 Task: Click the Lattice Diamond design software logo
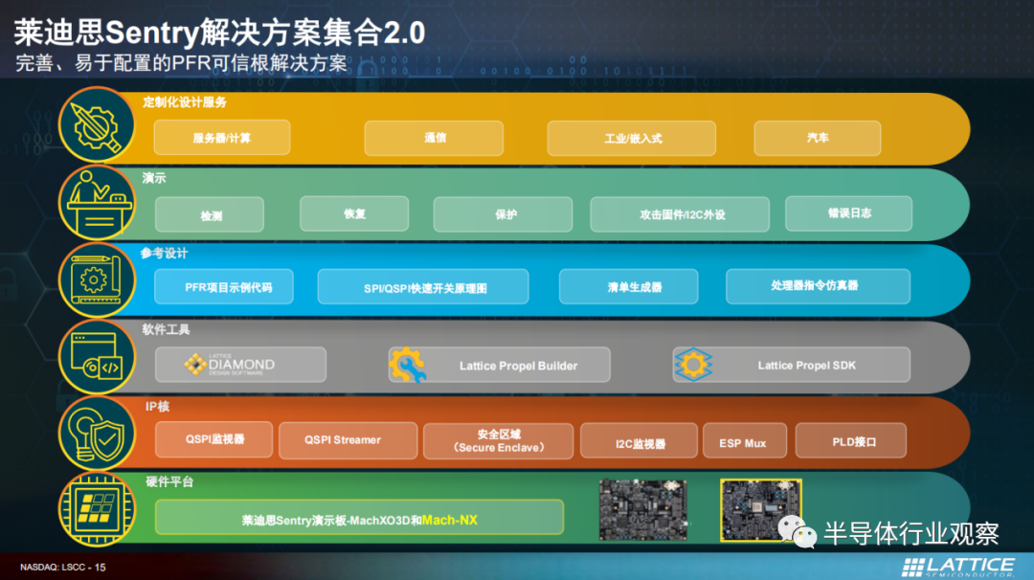(229, 365)
